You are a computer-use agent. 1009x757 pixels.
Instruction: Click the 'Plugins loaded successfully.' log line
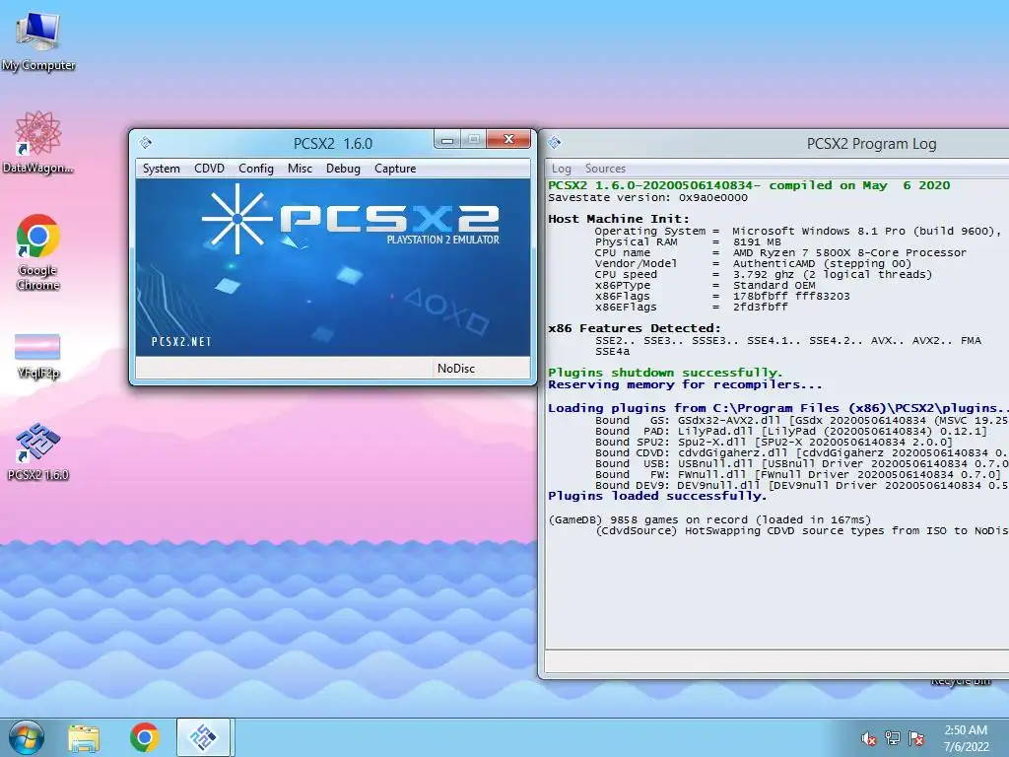pos(657,496)
